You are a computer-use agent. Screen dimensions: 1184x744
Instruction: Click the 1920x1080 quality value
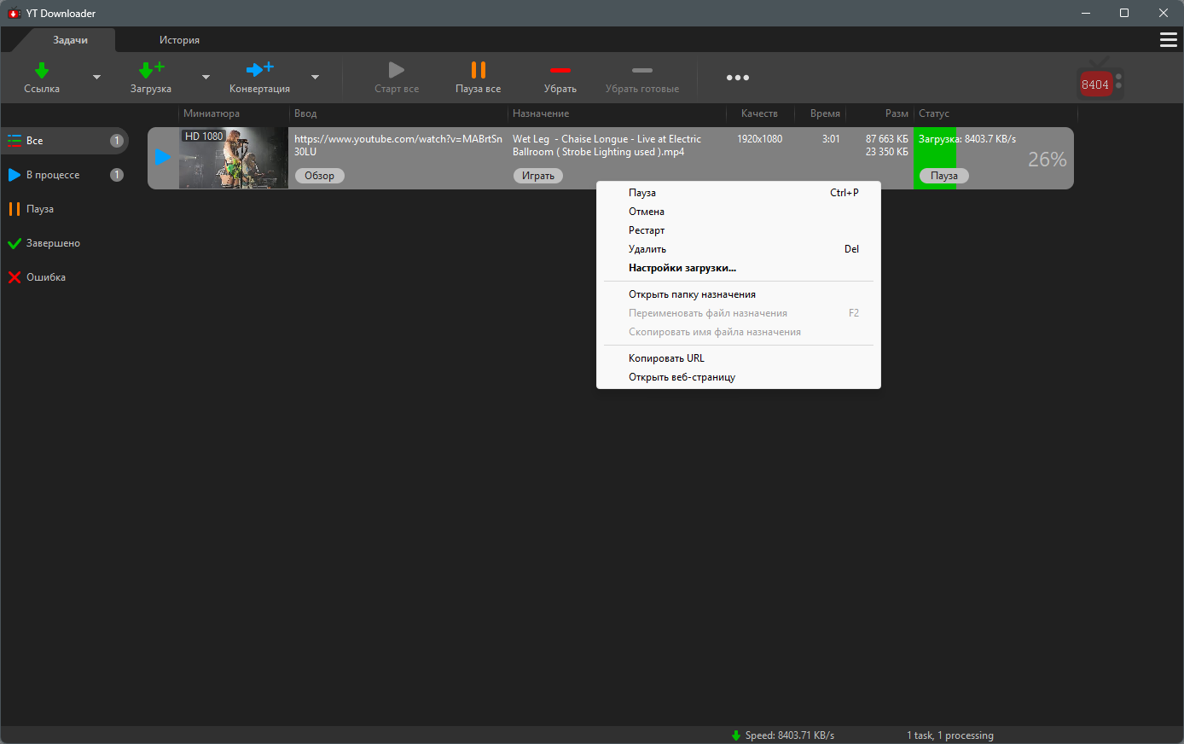[759, 139]
